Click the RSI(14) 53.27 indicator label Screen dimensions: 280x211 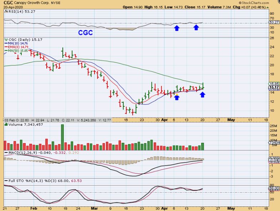(22, 11)
